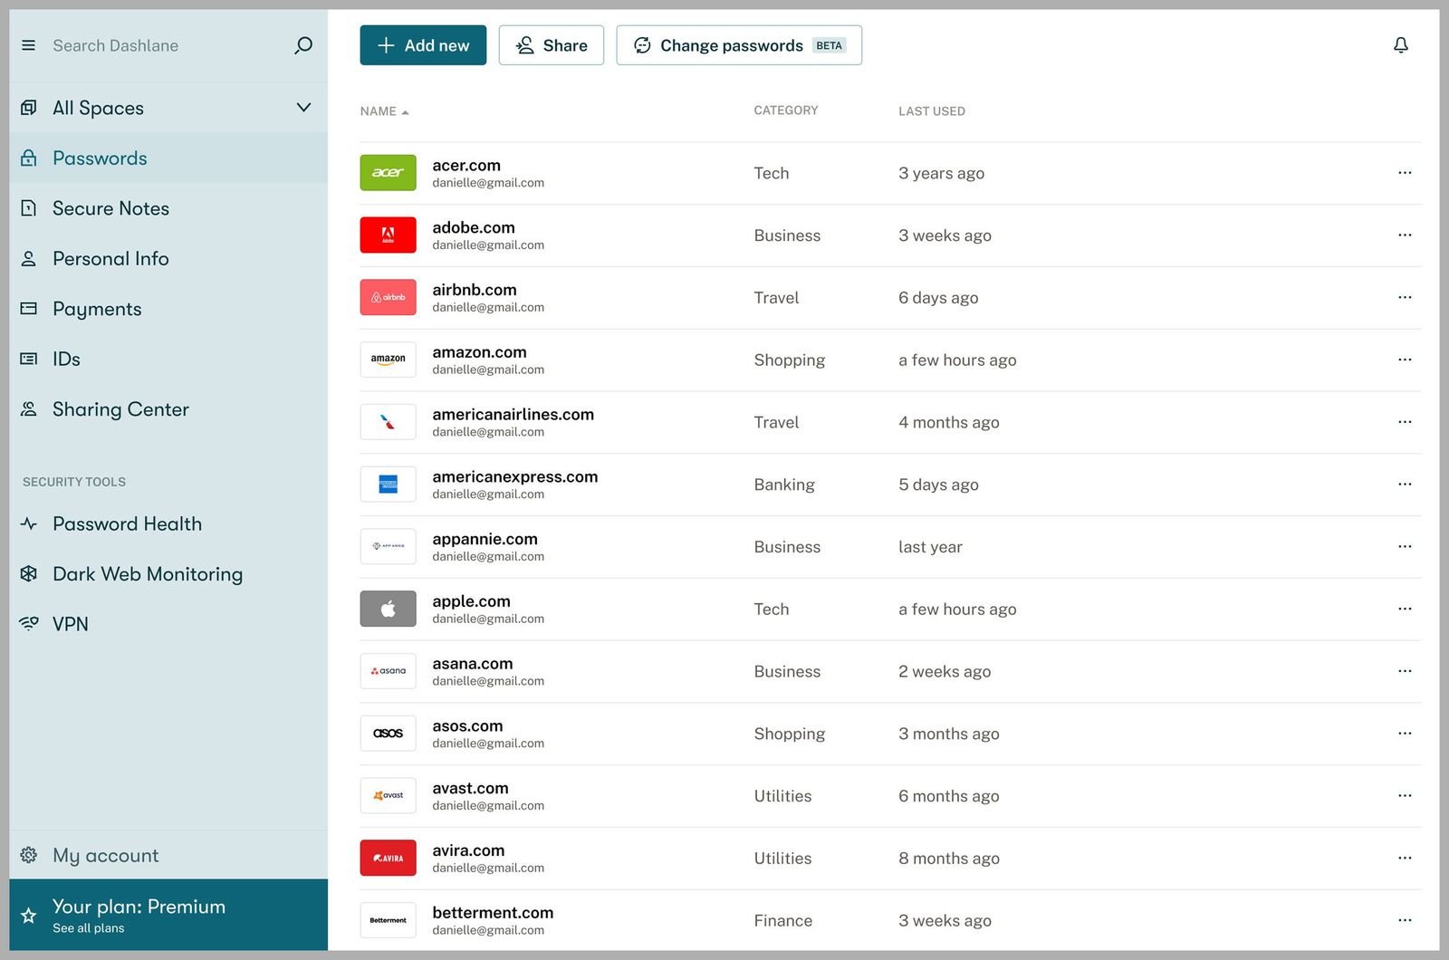Click the See all plans link
This screenshot has height=960, width=1449.
(89, 928)
